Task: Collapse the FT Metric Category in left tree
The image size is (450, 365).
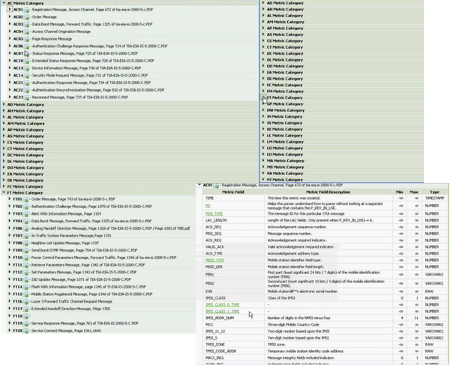Action: click(x=4, y=192)
